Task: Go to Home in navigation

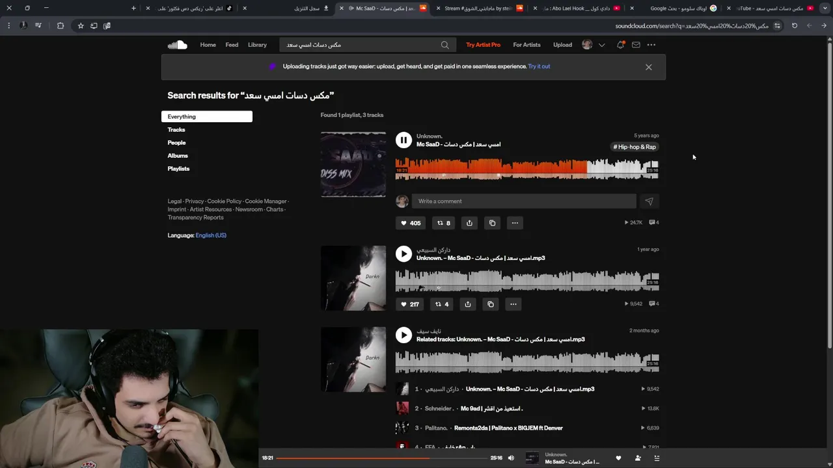Action: click(x=208, y=45)
